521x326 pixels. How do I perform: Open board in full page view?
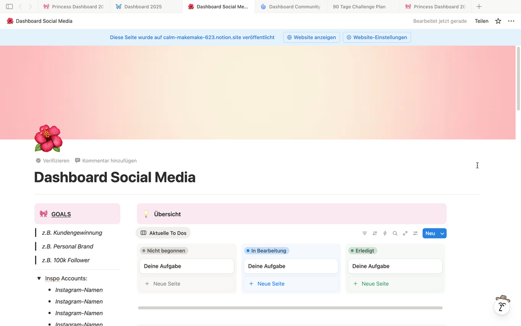click(405, 233)
